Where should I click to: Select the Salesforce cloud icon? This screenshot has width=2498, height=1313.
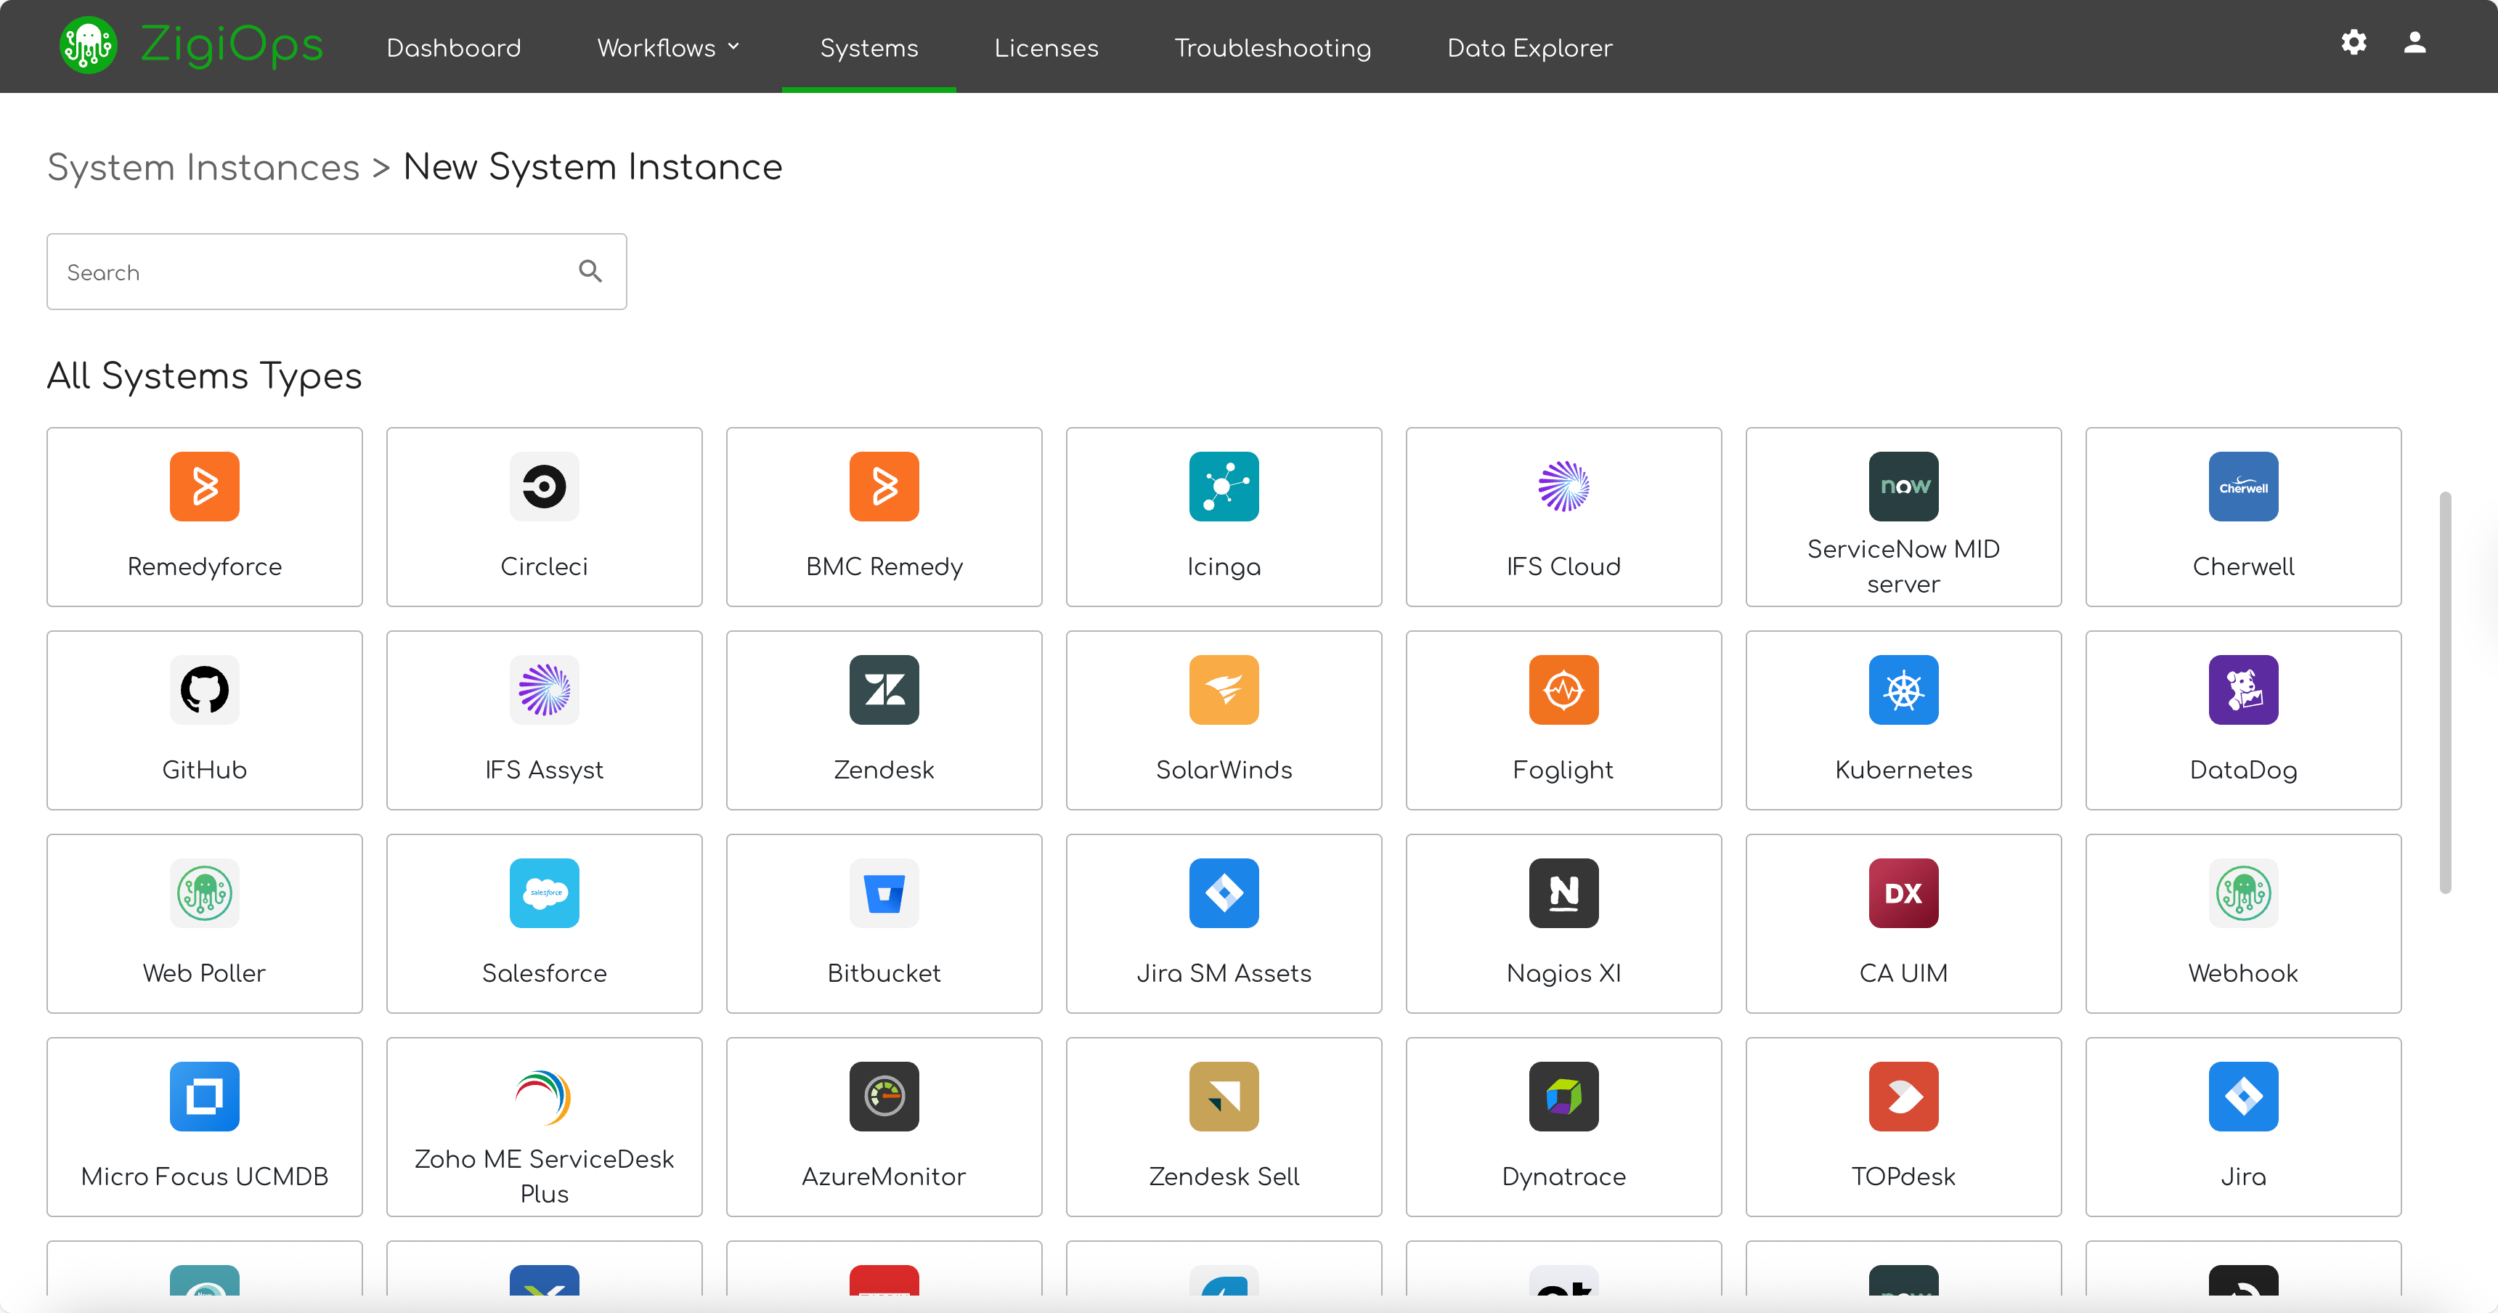544,892
